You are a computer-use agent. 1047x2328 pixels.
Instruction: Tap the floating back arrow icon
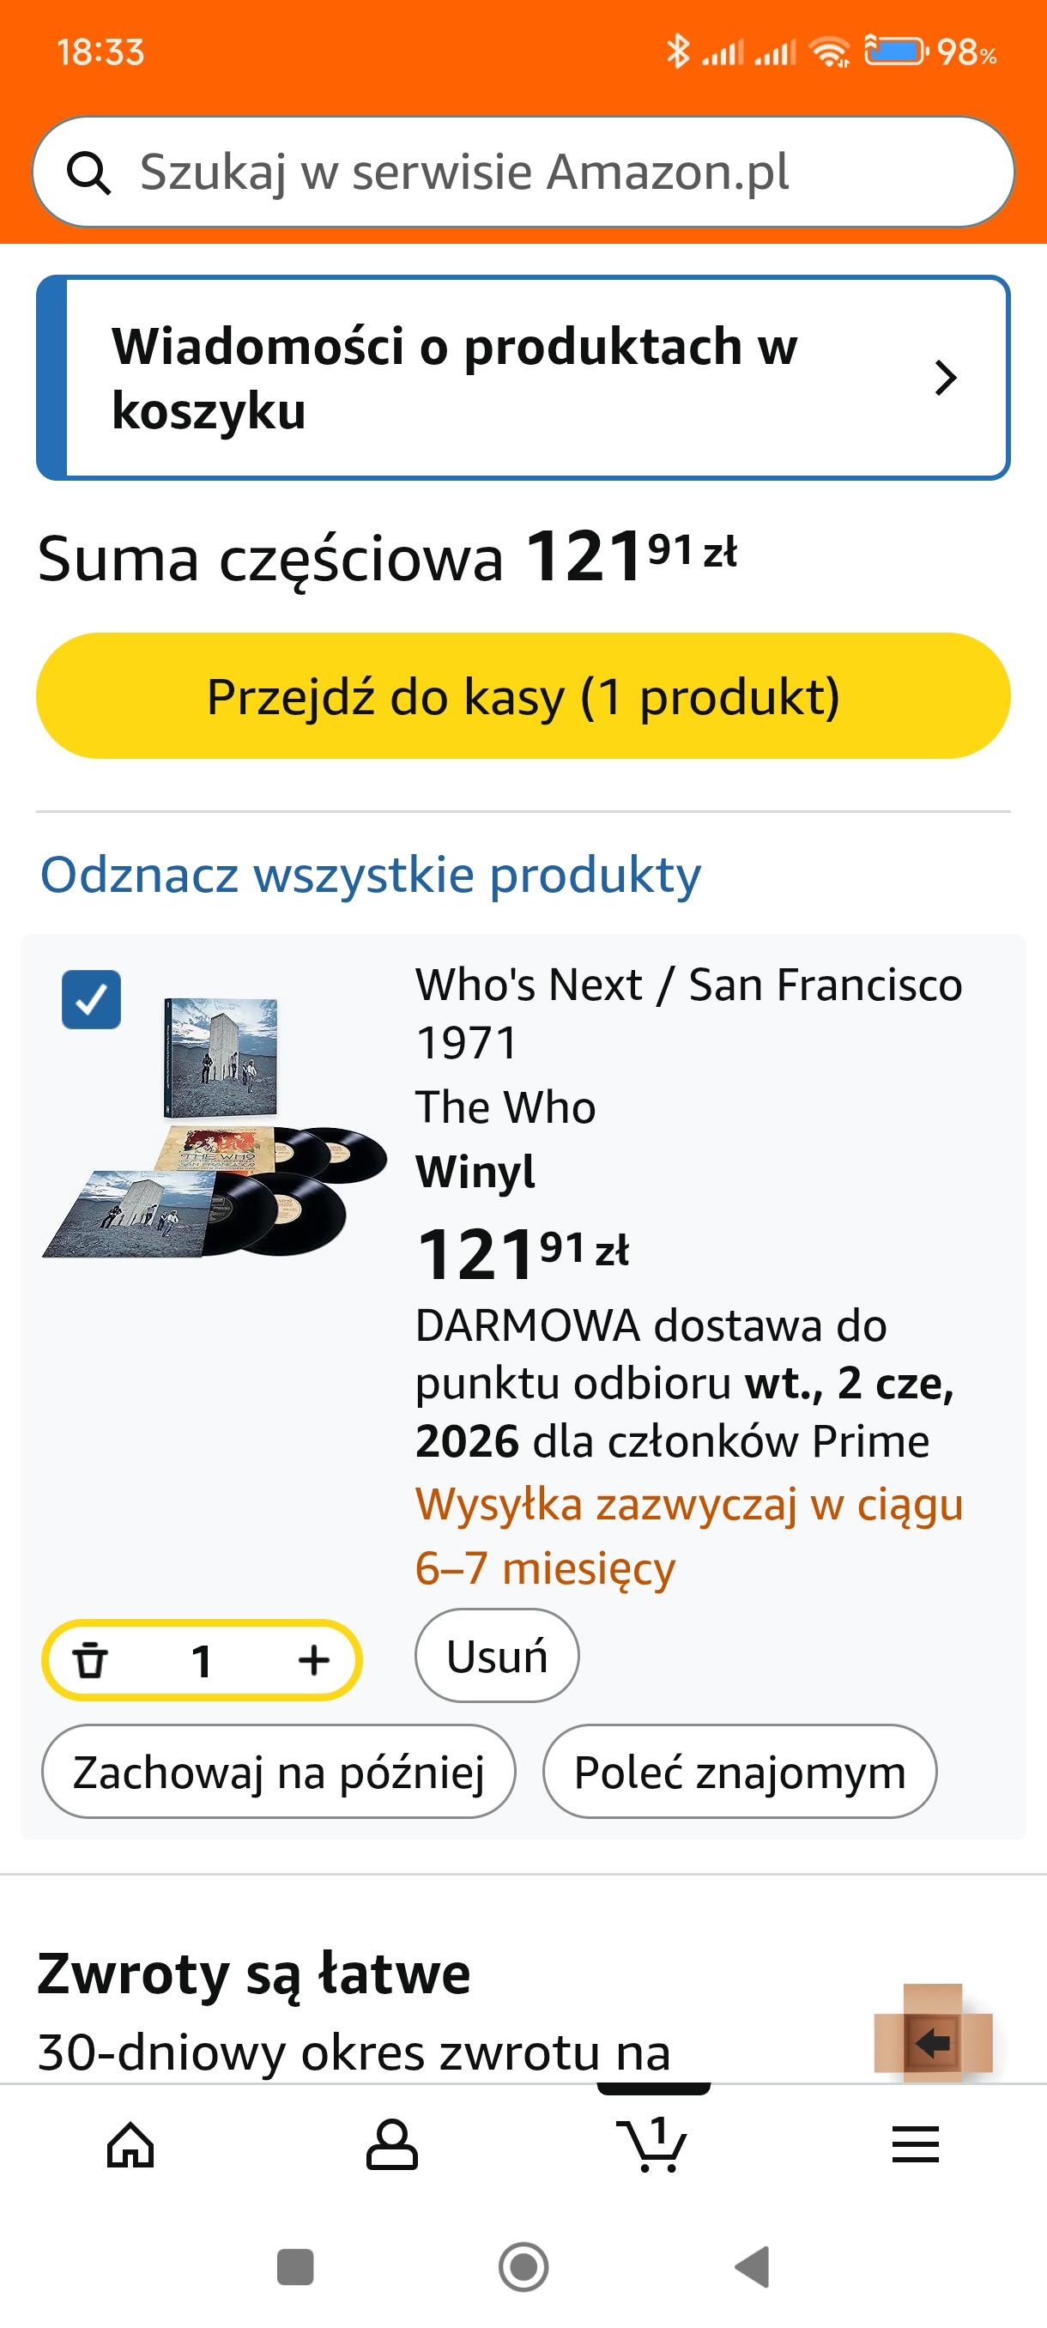click(932, 2041)
